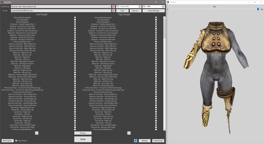Click the high weight 'Bodysuit - Uncheck For Blue Knit' label
The image size is (264, 144).
(x=103, y=39)
